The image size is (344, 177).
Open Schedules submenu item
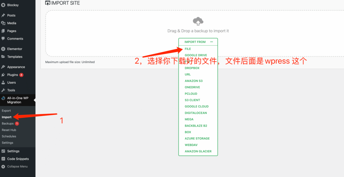(x=9, y=136)
